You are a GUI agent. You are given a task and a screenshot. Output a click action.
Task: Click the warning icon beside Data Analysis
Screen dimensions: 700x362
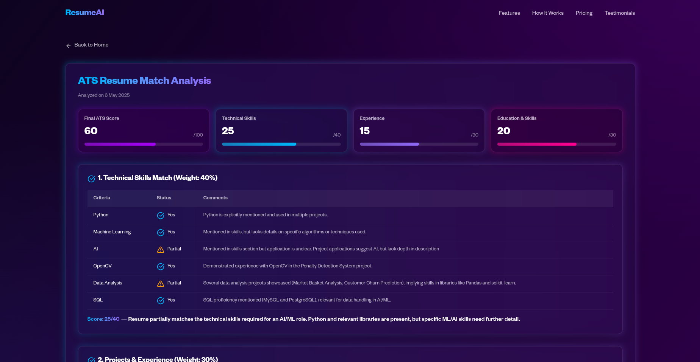(160, 283)
